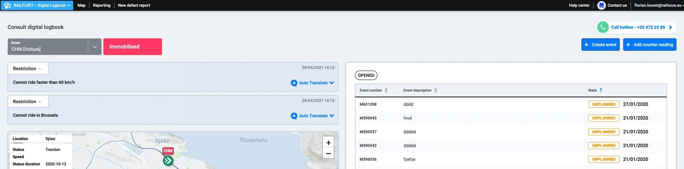This screenshot has width=684, height=169.
Task: Click the Asset CHM [Voiture] field
Action: (x=55, y=47)
